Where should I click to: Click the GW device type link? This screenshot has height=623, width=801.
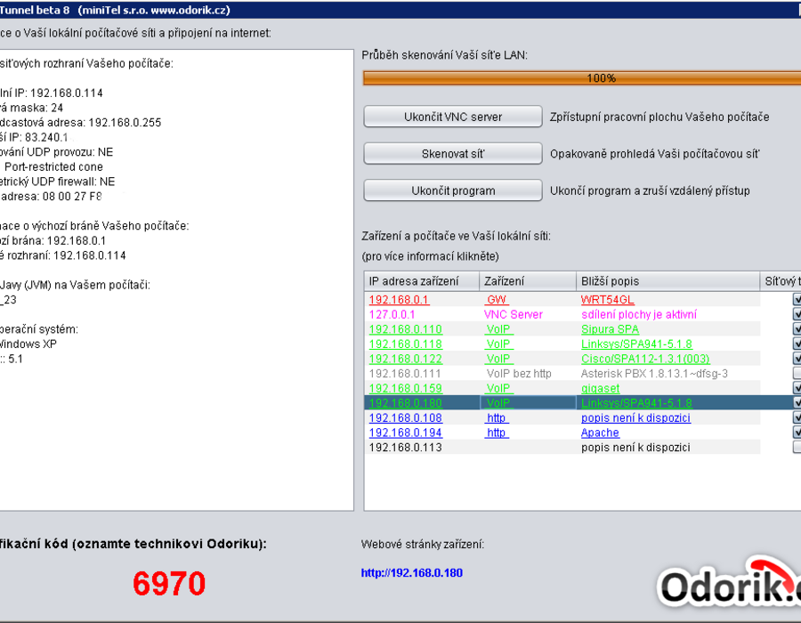497,300
